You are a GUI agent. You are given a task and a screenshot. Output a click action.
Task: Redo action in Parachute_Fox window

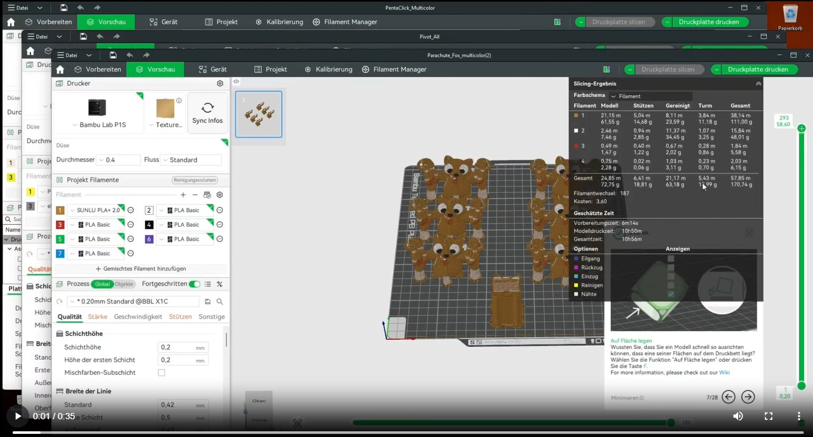pos(146,55)
